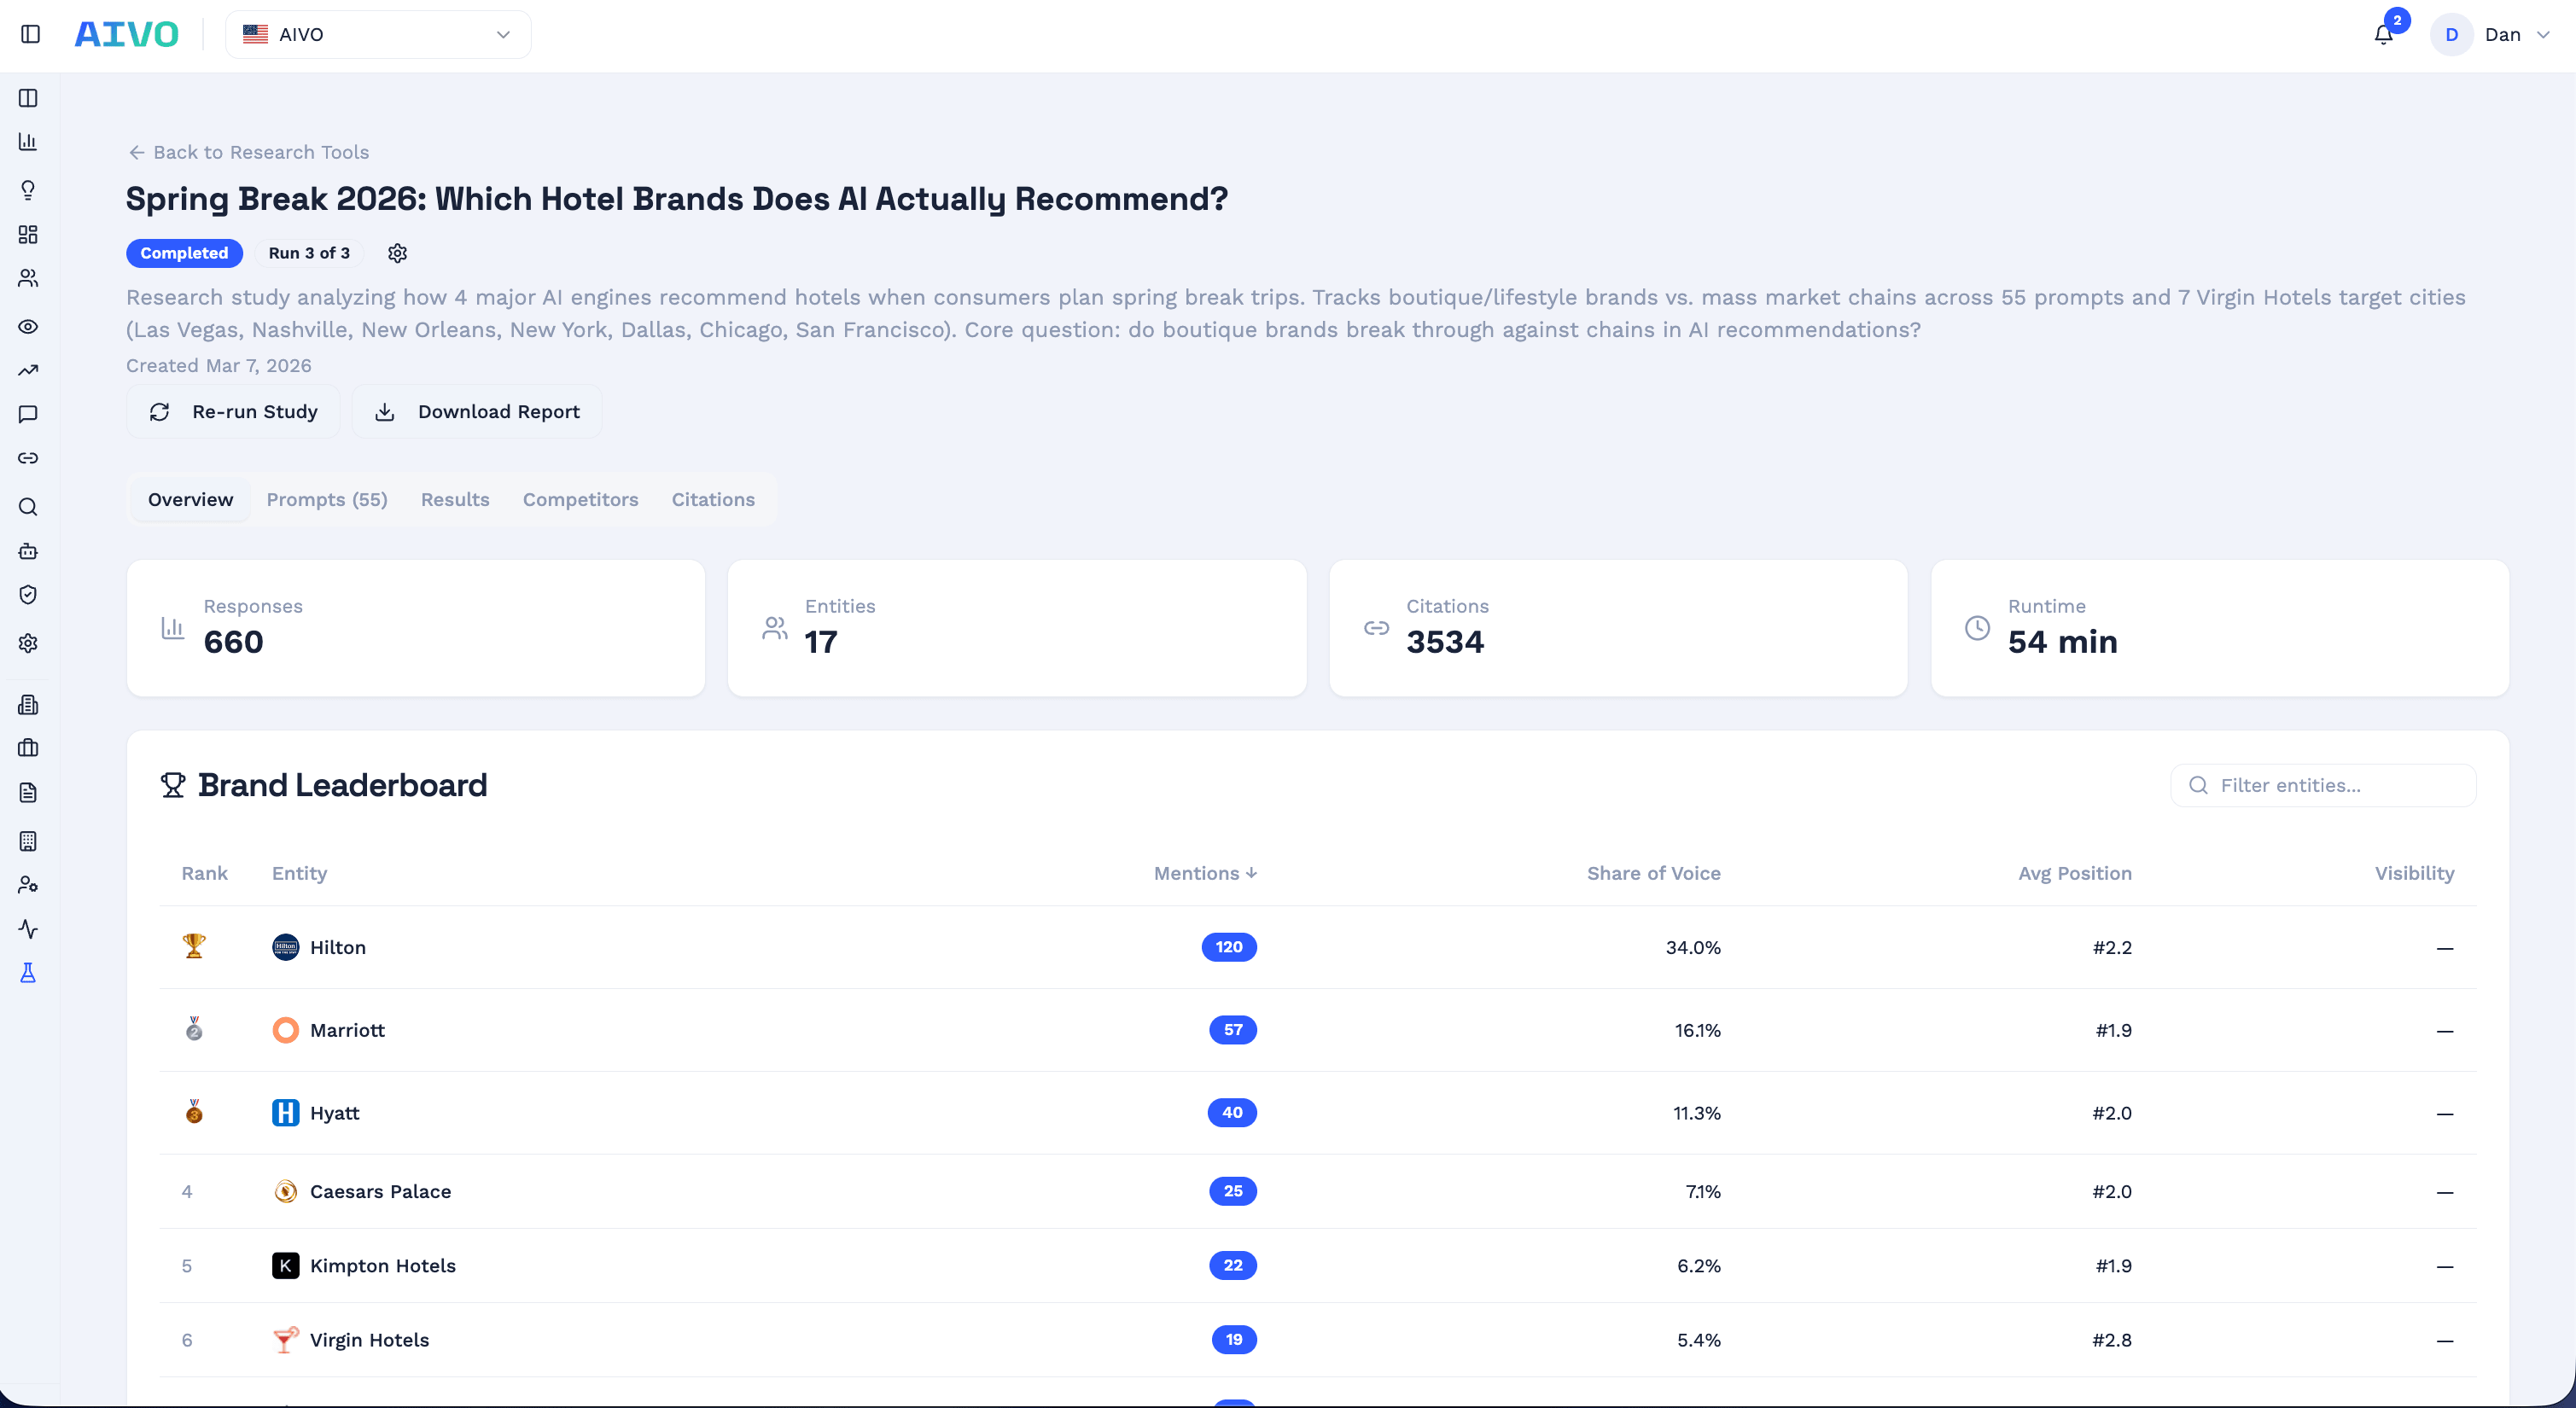Select the flask experiments icon in sidebar
The width and height of the screenshot is (2576, 1408).
(x=28, y=971)
